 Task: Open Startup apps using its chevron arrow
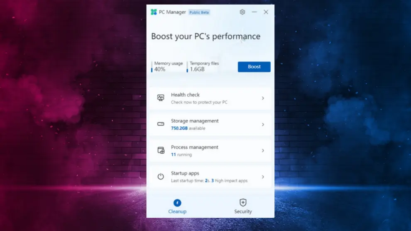click(263, 177)
